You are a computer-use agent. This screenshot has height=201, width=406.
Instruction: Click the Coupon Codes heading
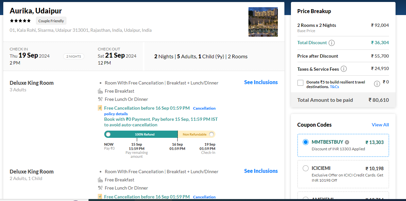314,125
